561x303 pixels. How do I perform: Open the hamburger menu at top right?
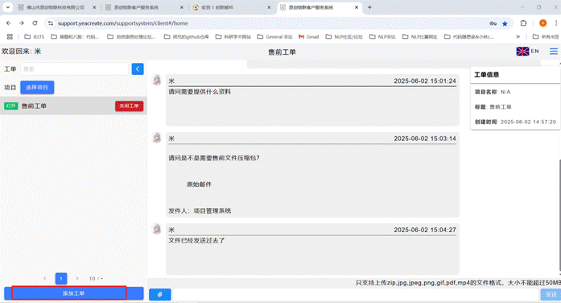tap(554, 52)
